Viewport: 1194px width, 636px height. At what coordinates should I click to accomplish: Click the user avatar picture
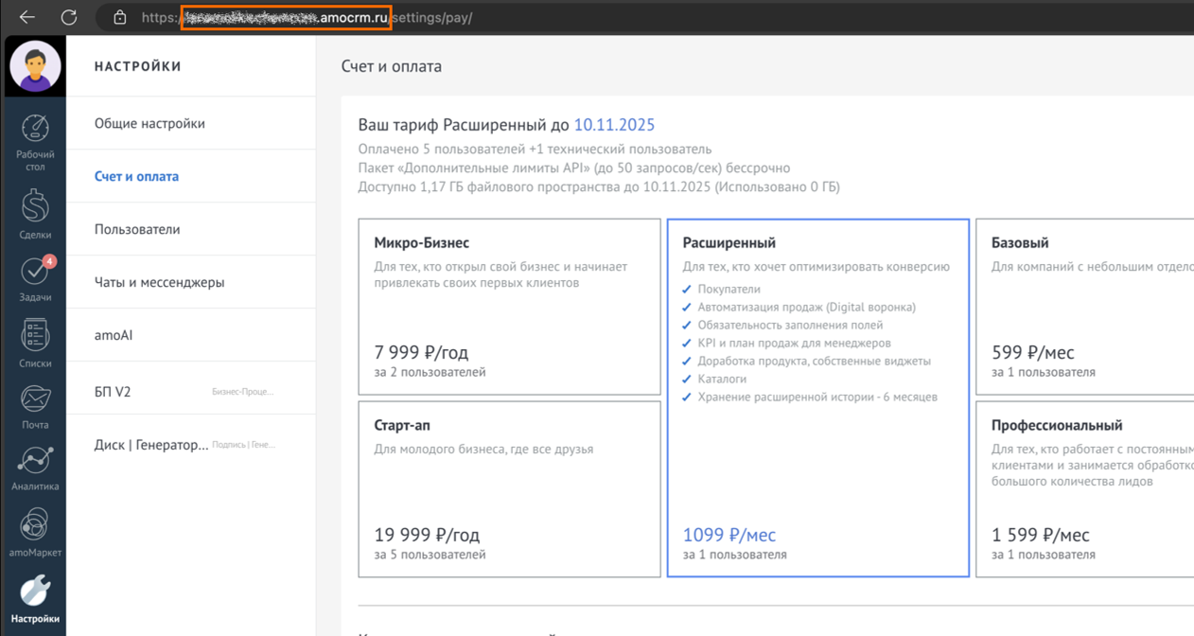pyautogui.click(x=35, y=66)
